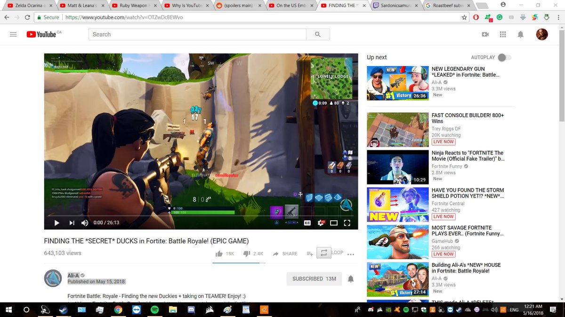This screenshot has height=317, width=565.
Task: Open Steam from the taskbar
Action: pos(63,309)
